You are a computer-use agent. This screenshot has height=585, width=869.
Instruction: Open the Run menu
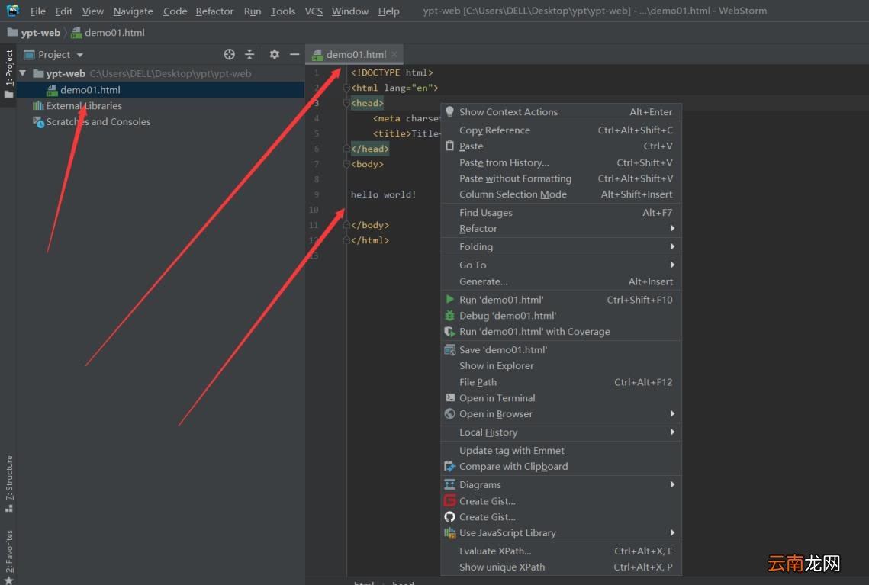tap(253, 11)
